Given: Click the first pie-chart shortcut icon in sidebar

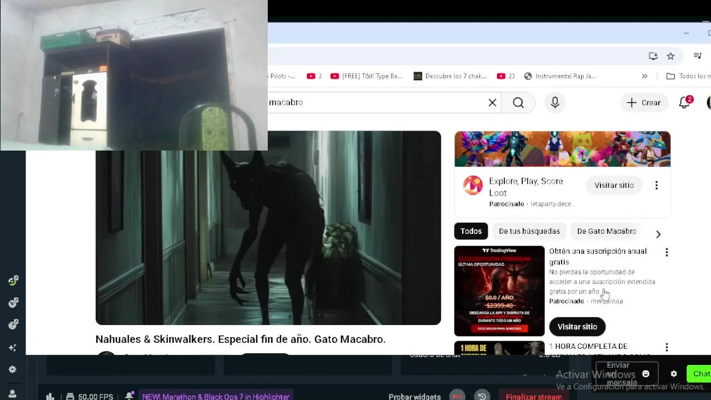Looking at the screenshot, I should [13, 281].
